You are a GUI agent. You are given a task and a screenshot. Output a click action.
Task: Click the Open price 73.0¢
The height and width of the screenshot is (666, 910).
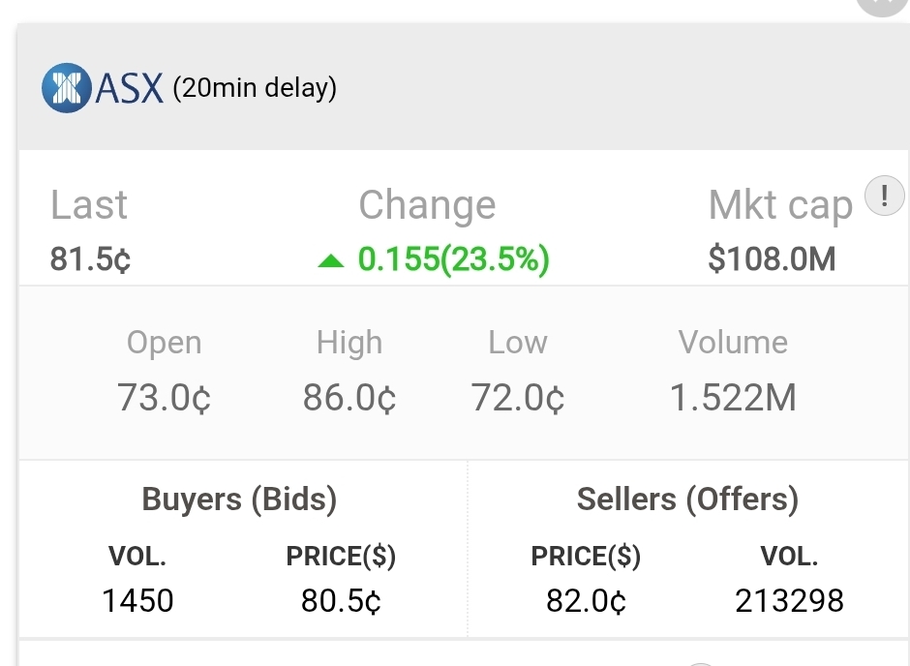coord(164,397)
